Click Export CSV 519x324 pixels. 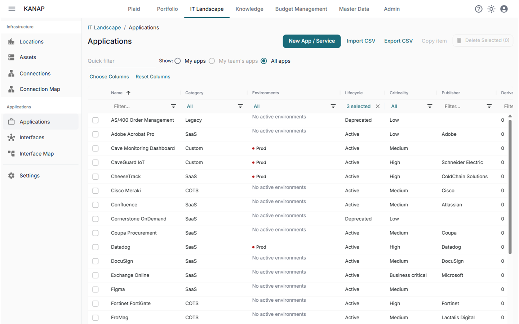[x=398, y=41]
